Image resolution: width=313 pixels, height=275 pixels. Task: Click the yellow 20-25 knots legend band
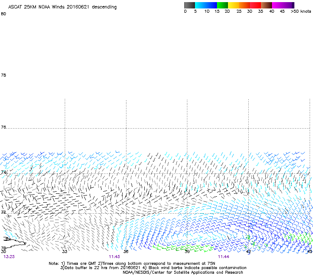[x=233, y=5]
